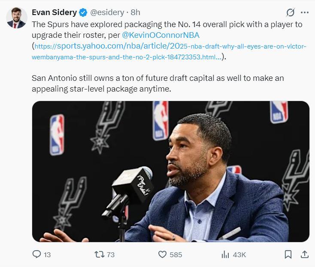Click the 13 replies count
This screenshot has height=267, width=315.
point(47,255)
